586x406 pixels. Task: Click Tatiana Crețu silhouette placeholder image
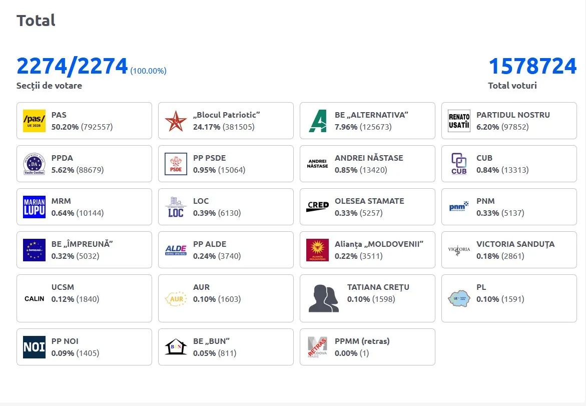tap(324, 298)
